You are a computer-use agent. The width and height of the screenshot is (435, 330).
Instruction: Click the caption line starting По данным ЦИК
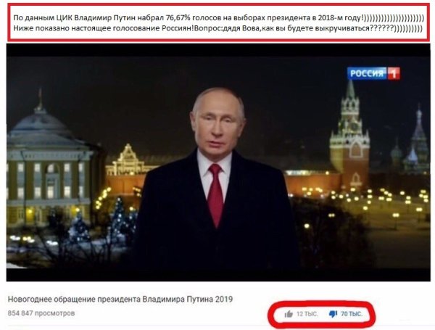(x=219, y=18)
